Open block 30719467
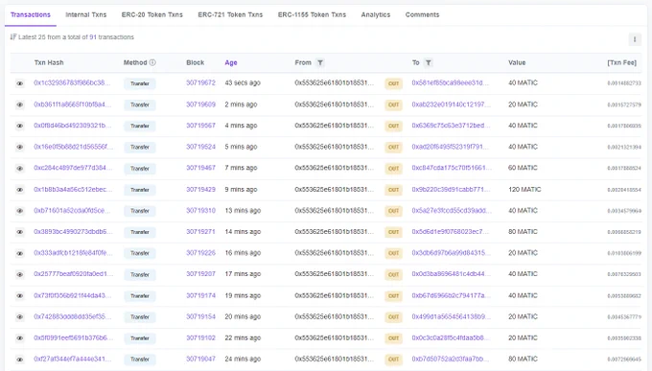The image size is (652, 371). pos(200,168)
